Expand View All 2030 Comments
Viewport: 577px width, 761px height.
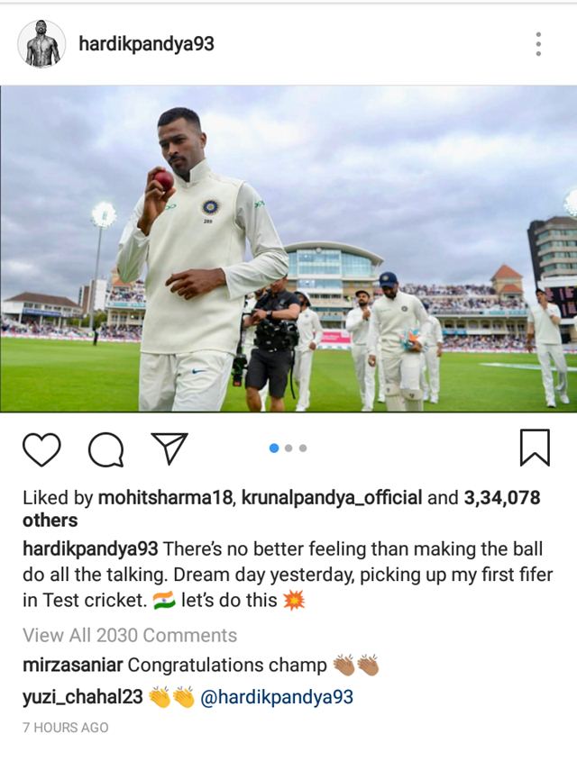tap(130, 635)
